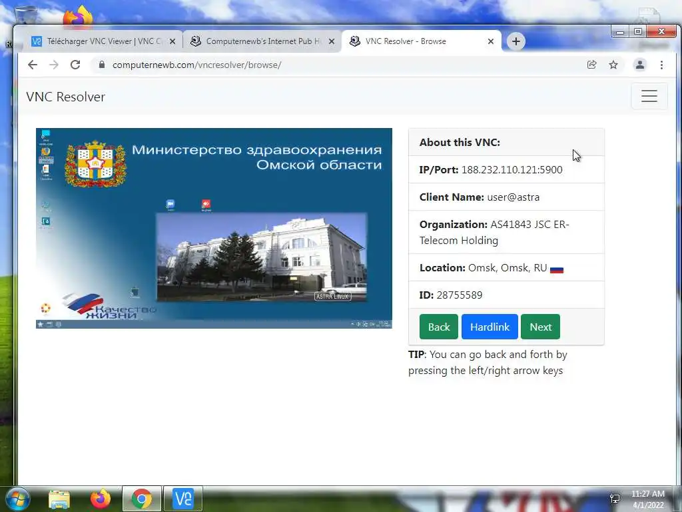Click the network tray icon
This screenshot has height=512, width=682.
coord(615,499)
